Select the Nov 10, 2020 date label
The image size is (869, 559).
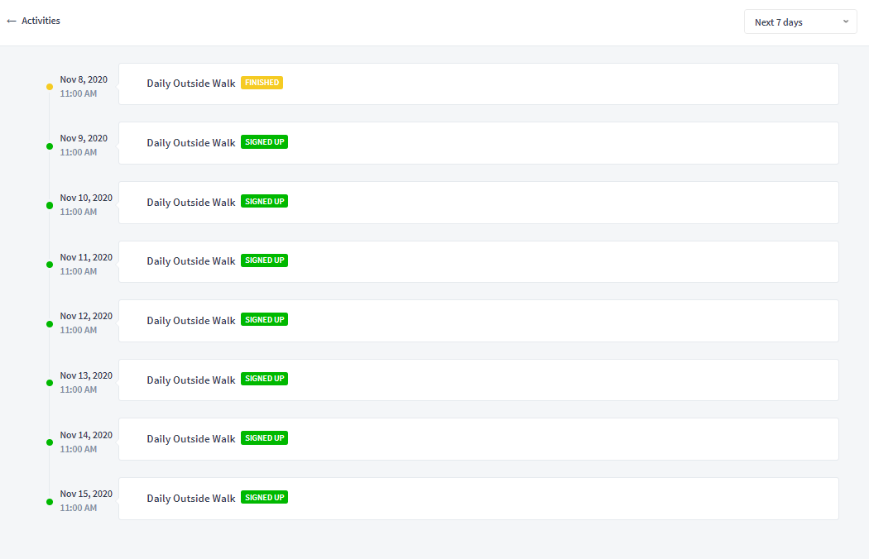click(x=86, y=198)
